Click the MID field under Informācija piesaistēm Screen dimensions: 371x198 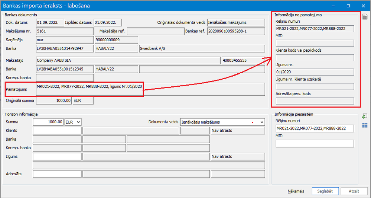[x=315, y=143]
